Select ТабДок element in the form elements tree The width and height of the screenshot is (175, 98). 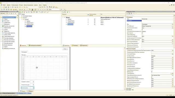[28, 21]
